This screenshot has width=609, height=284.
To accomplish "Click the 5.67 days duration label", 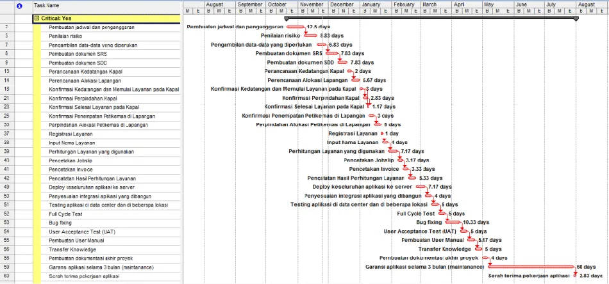I will pyautogui.click(x=374, y=81).
